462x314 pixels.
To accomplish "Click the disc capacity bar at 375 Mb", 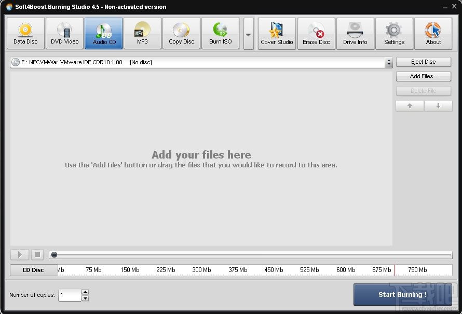I will pos(238,270).
